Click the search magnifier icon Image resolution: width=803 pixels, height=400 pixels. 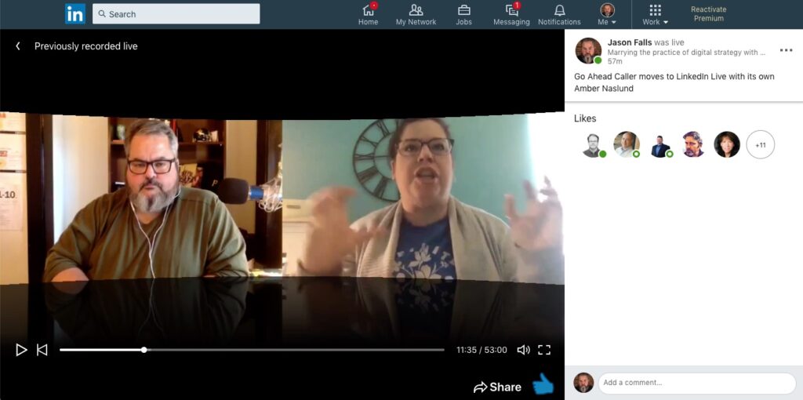(x=102, y=14)
